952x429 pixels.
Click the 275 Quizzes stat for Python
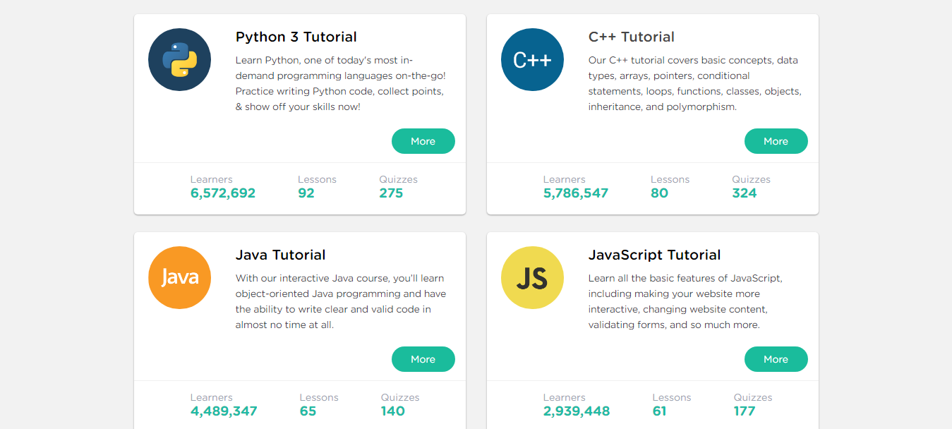[x=392, y=193]
